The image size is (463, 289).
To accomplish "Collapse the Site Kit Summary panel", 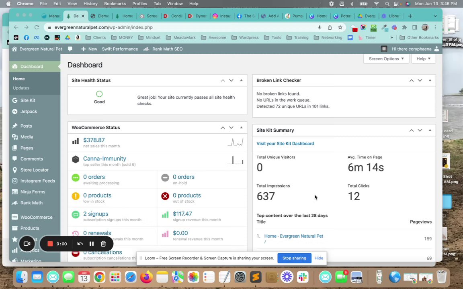I will (430, 130).
